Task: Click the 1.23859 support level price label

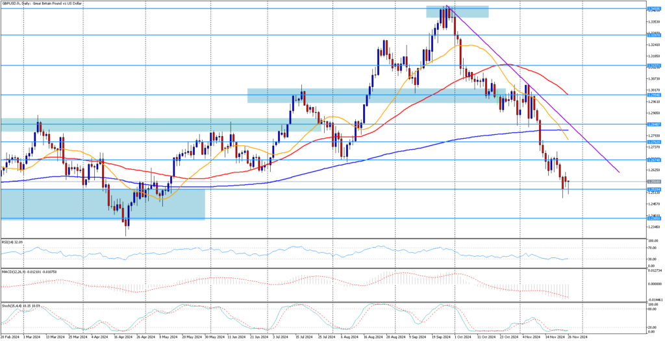Action: pos(654,218)
